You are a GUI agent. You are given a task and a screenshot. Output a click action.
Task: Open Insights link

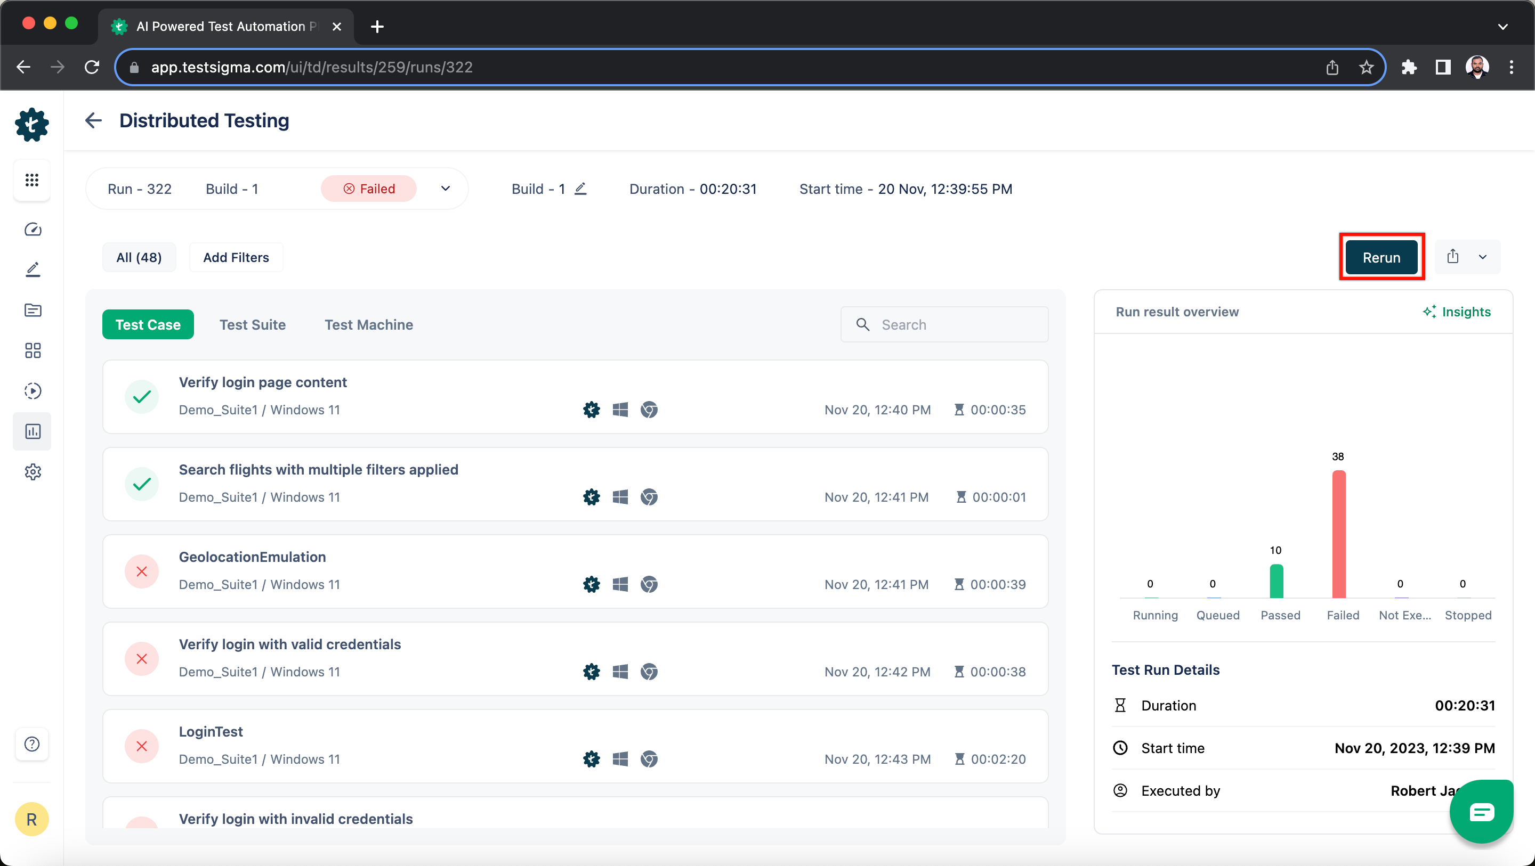pyautogui.click(x=1456, y=312)
